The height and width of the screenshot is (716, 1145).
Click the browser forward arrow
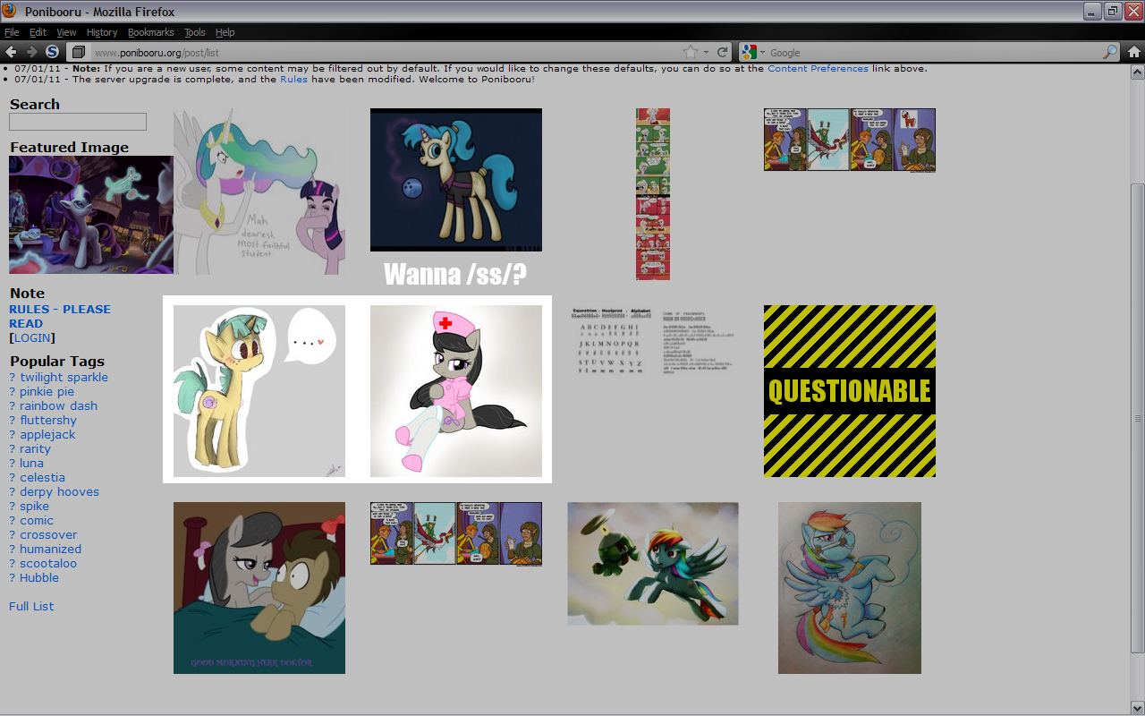31,52
